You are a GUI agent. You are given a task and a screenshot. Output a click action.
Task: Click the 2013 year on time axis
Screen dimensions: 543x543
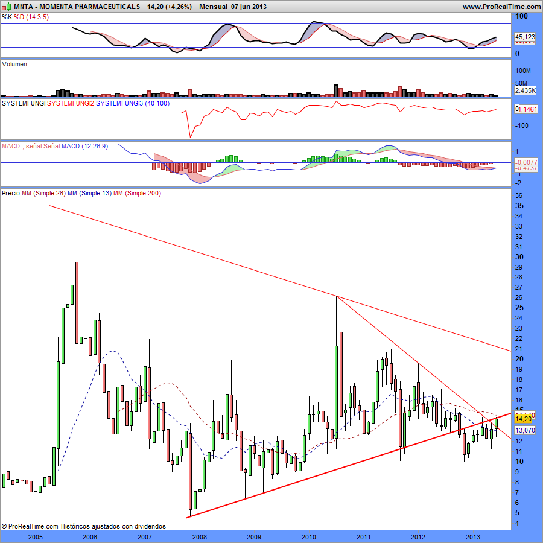[472, 537]
